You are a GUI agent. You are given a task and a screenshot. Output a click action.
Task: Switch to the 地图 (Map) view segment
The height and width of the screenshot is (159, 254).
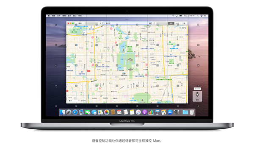(x=171, y=23)
